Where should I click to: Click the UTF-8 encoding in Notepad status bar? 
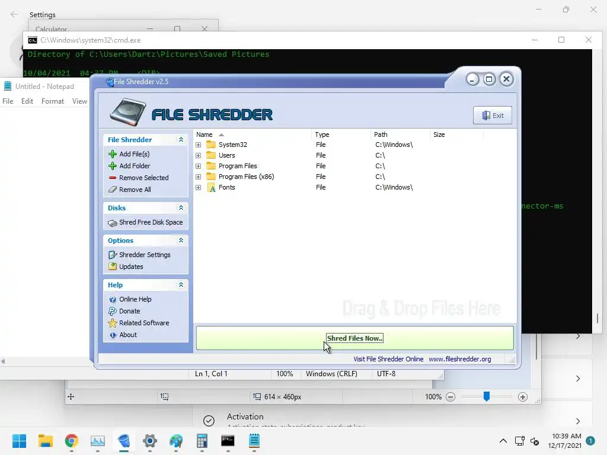386,374
